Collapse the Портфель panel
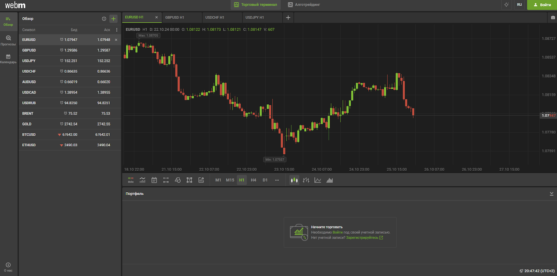557x276 pixels. pos(551,194)
